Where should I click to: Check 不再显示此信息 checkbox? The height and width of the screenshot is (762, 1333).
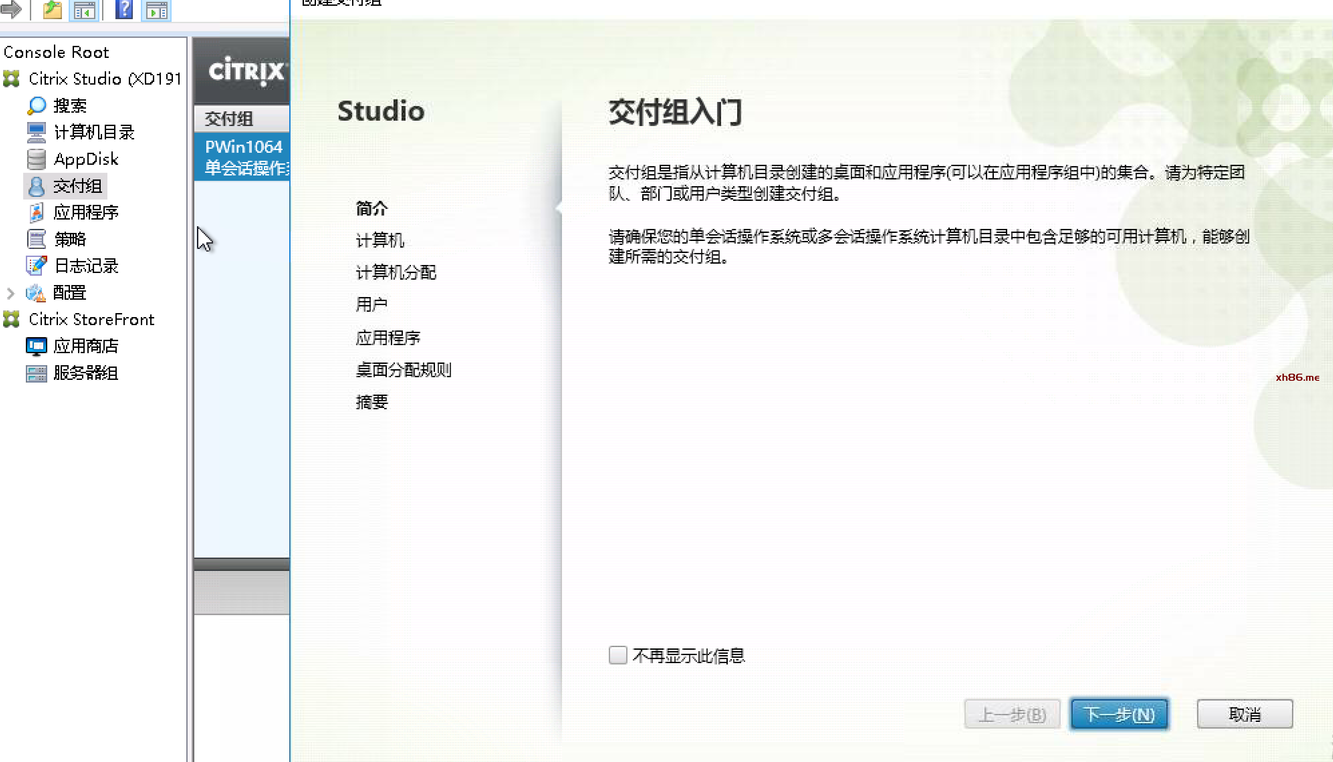tap(618, 655)
